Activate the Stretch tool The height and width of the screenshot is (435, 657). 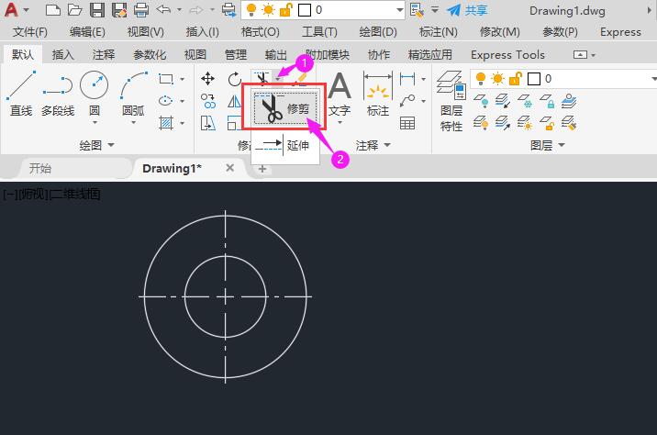click(x=207, y=123)
